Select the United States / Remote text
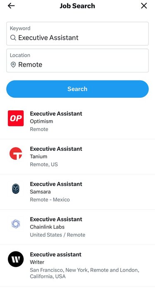The width and height of the screenshot is (155, 290). click(x=57, y=235)
